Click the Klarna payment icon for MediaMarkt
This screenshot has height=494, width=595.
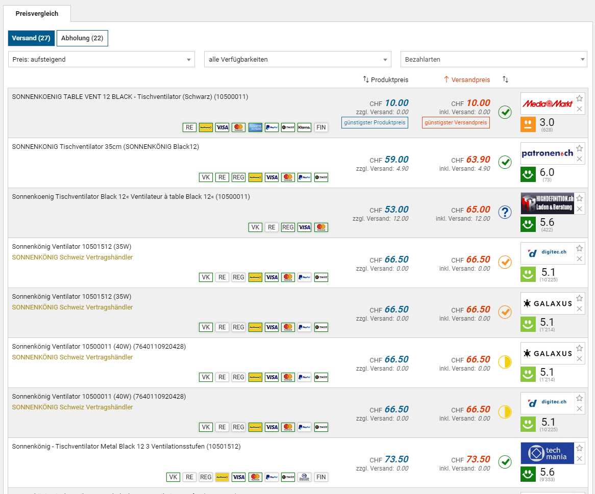[304, 127]
